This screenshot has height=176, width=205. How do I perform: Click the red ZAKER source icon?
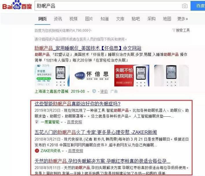pos(37,151)
